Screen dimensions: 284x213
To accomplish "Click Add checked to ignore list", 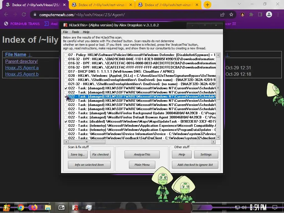I will tap(195, 165).
